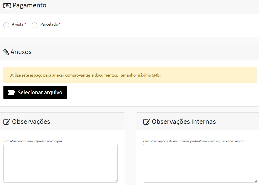Click the Observações internas panel title

(184, 122)
